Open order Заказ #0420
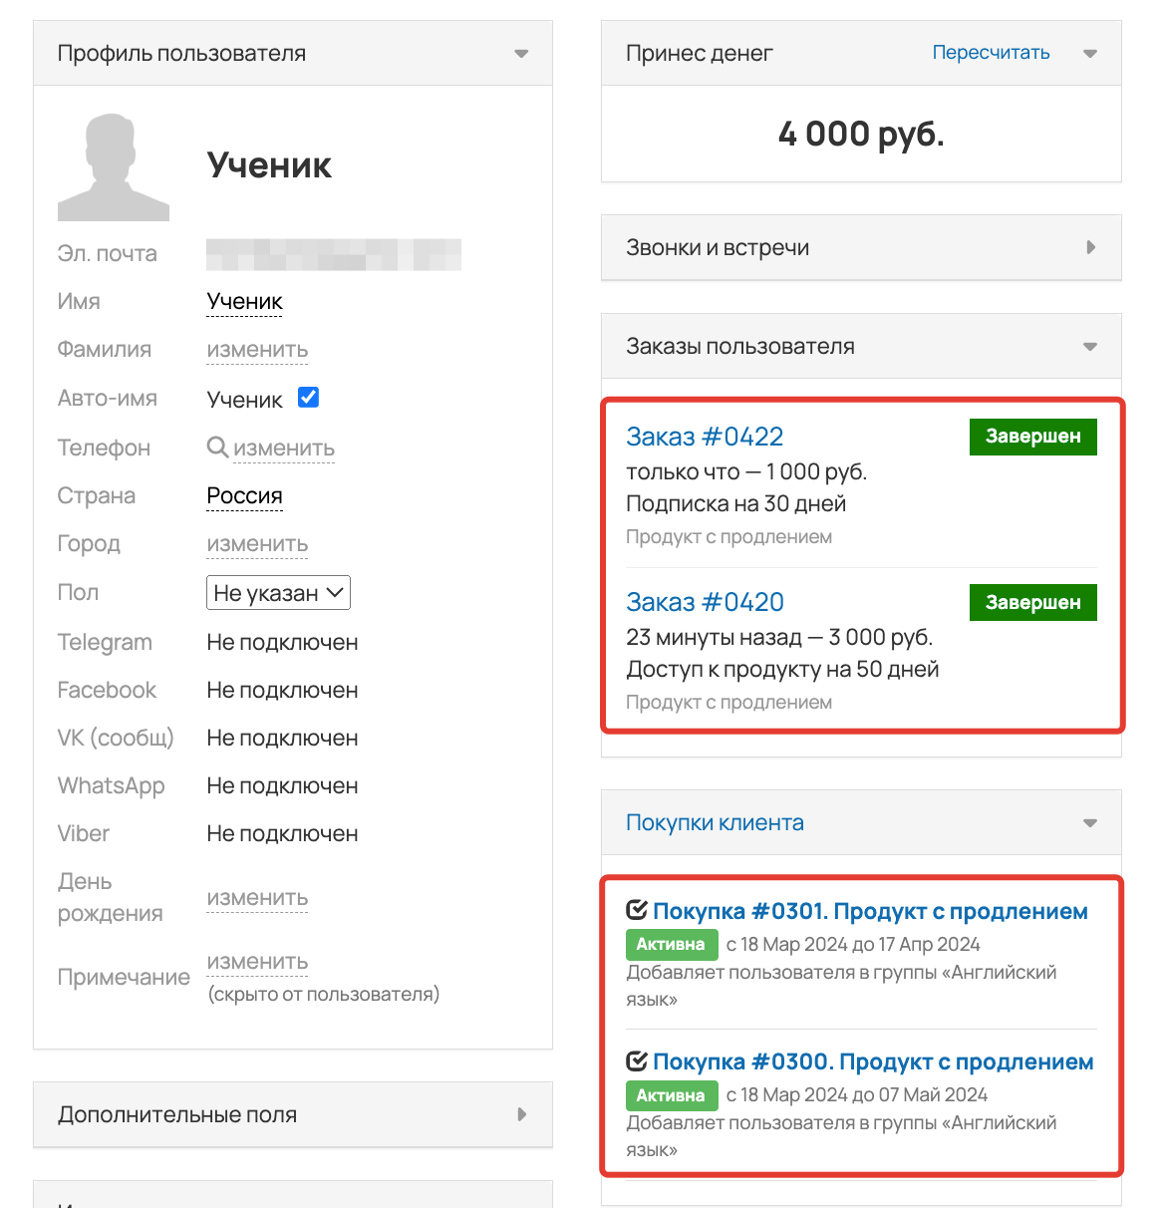The width and height of the screenshot is (1162, 1208). [705, 602]
